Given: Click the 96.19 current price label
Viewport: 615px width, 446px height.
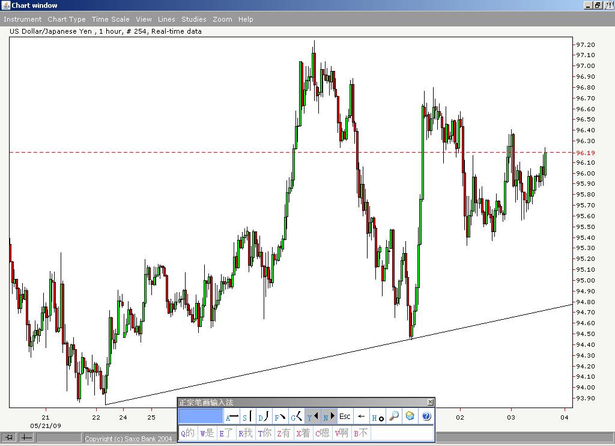Looking at the screenshot, I should (x=586, y=153).
